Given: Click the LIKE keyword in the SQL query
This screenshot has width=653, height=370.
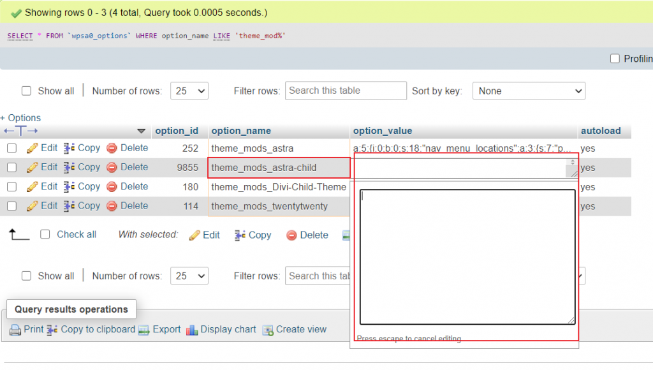Looking at the screenshot, I should 221,36.
